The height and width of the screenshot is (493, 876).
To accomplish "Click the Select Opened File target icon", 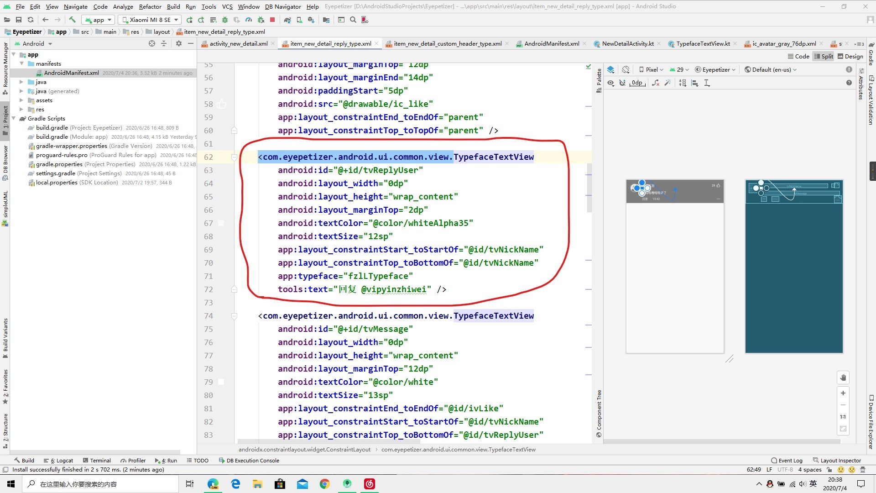I will [152, 44].
